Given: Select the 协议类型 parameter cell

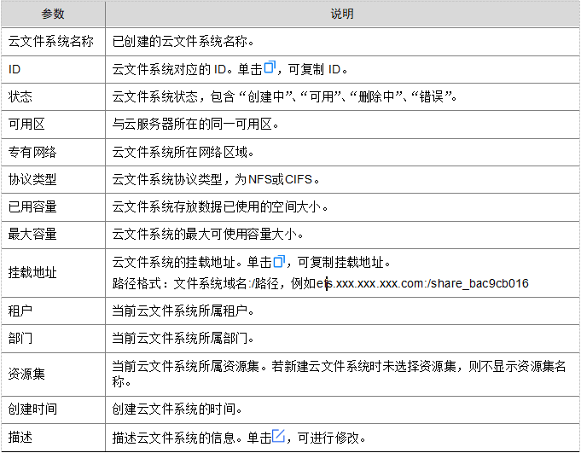Looking at the screenshot, I should (54, 180).
